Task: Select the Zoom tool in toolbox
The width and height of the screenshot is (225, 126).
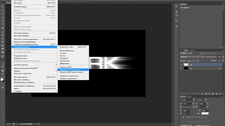Action: 2,74
